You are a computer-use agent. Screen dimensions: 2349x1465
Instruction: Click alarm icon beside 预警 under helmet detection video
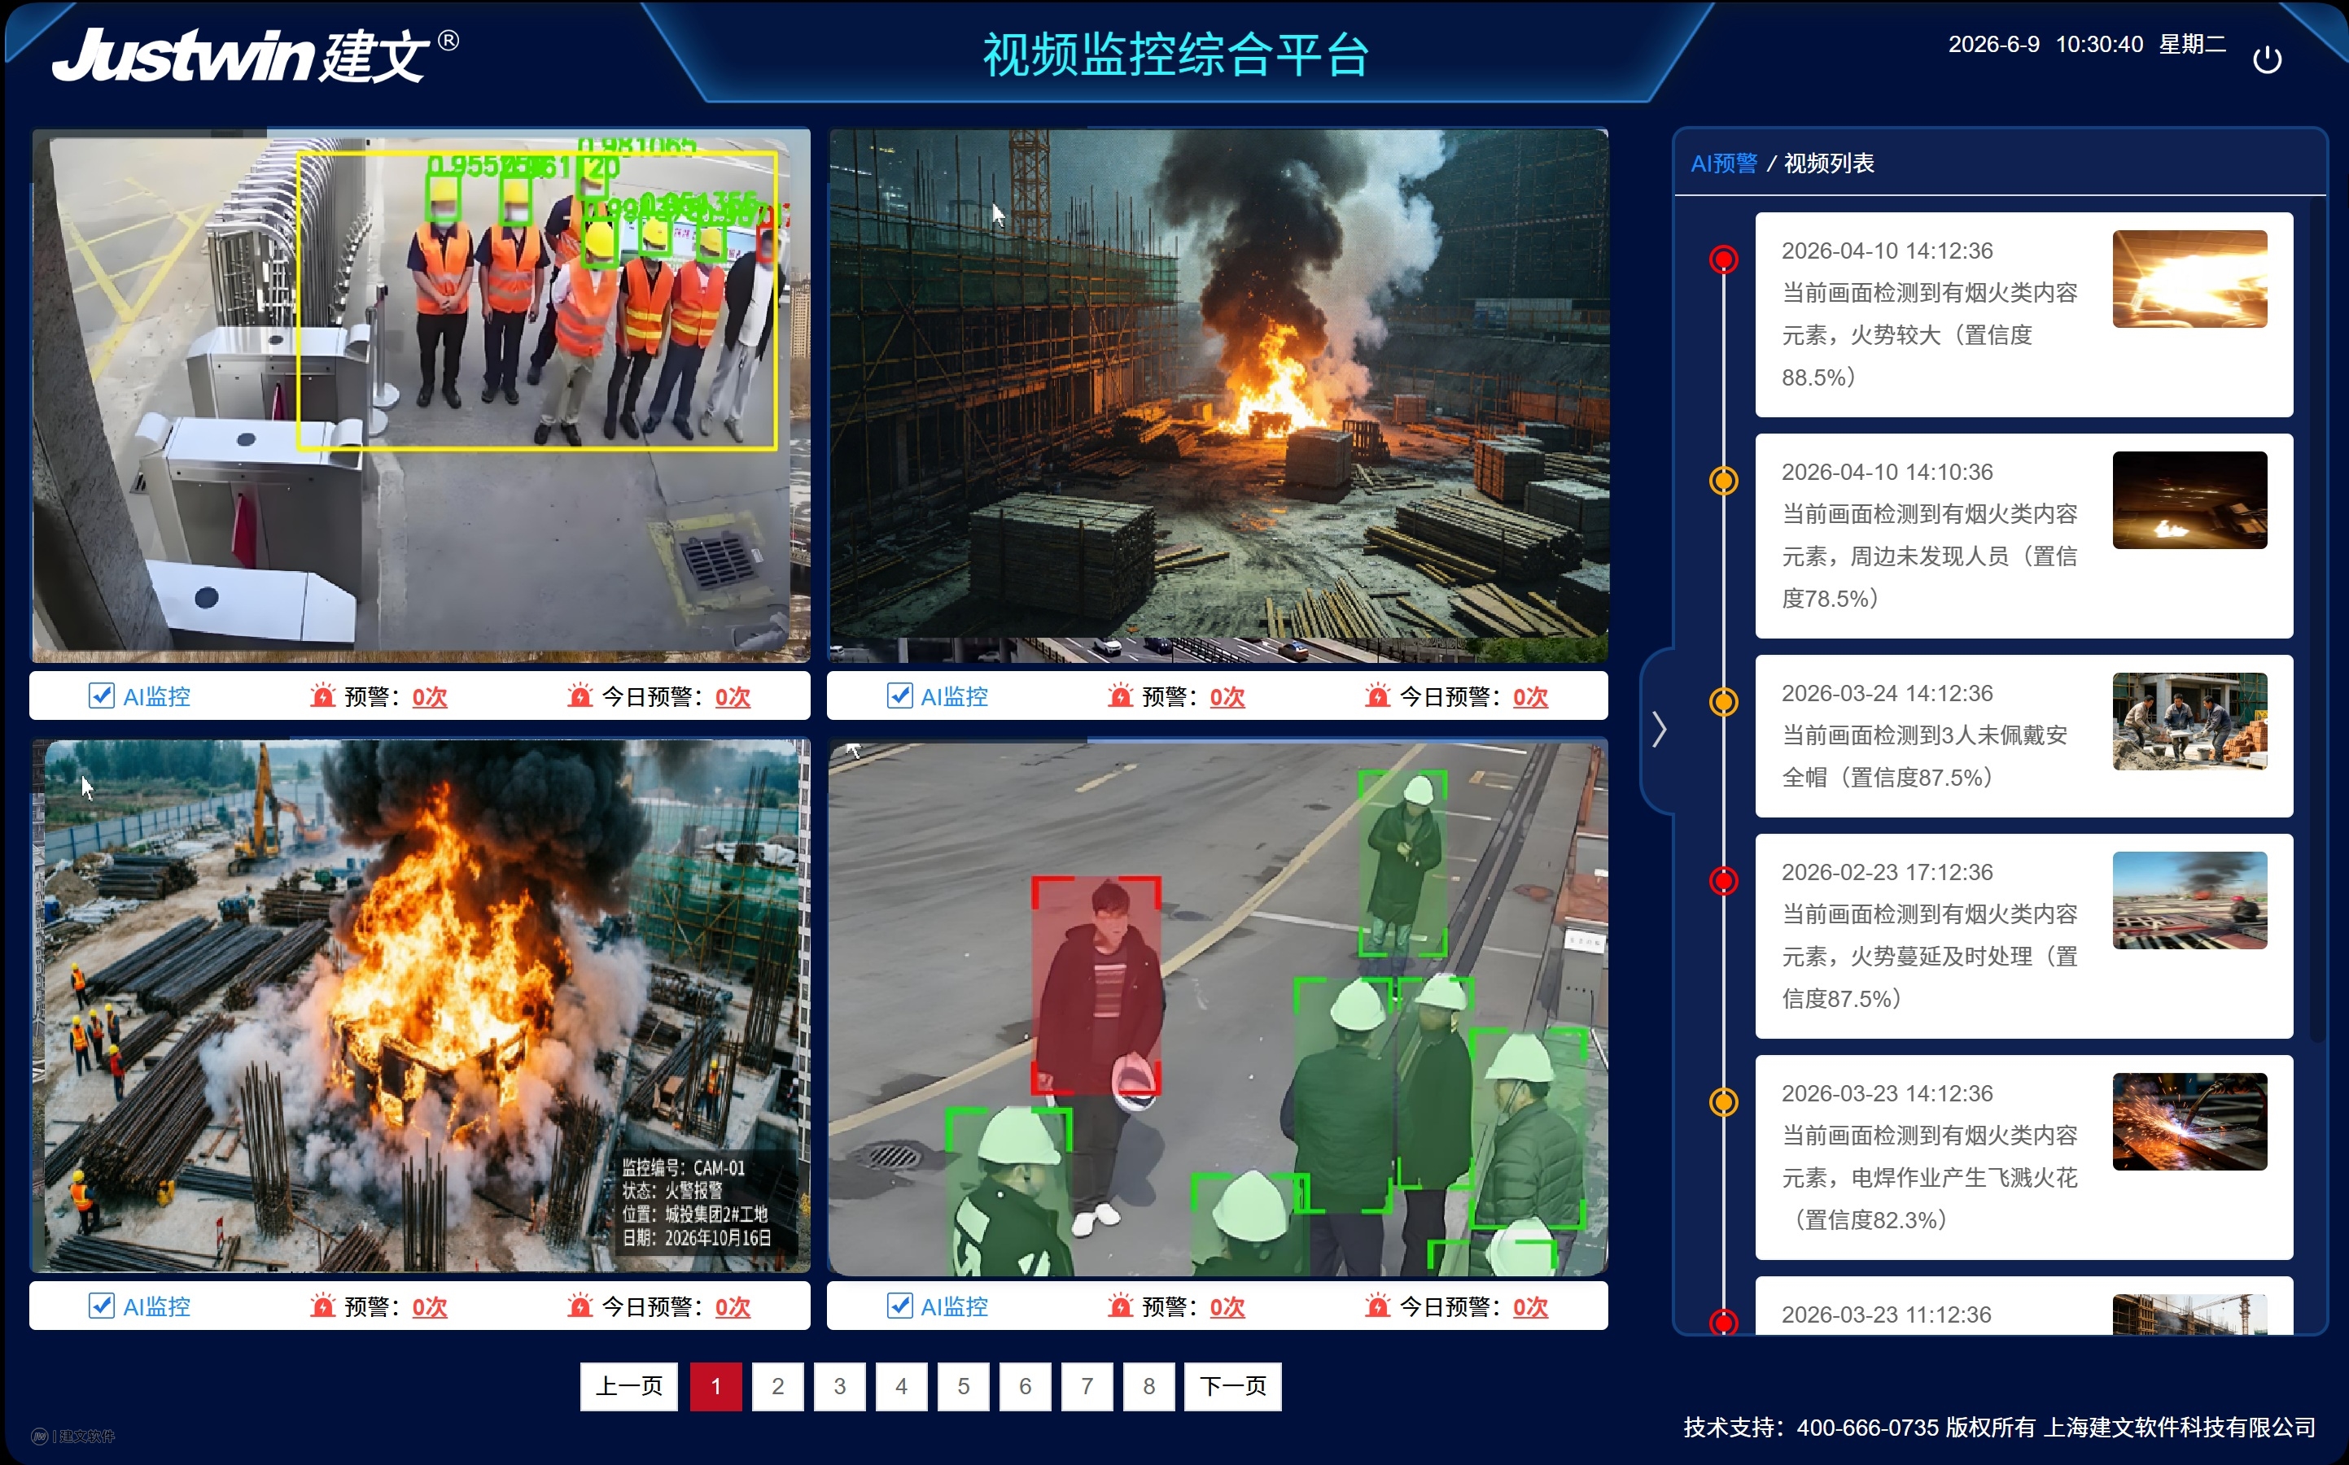pos(1121,1305)
